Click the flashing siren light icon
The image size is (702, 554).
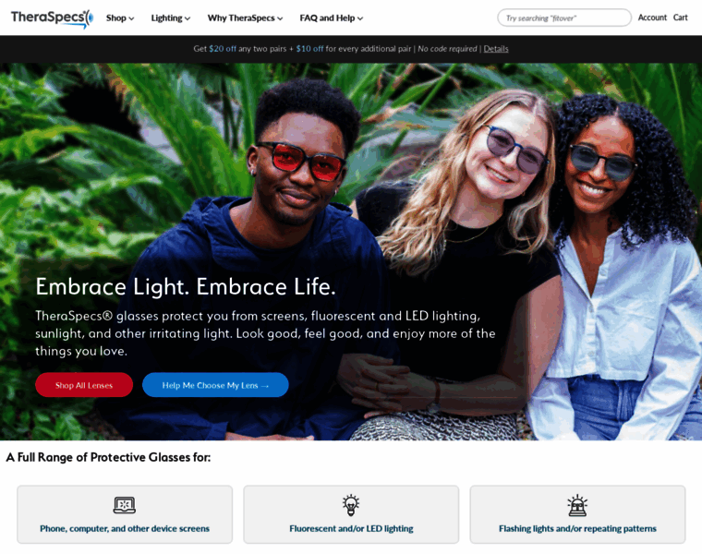[x=577, y=505]
